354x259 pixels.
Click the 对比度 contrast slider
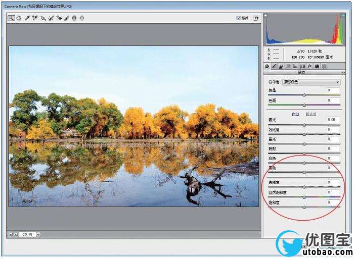304,134
